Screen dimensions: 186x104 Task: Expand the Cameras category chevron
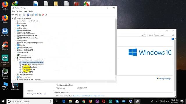coord(15,23)
